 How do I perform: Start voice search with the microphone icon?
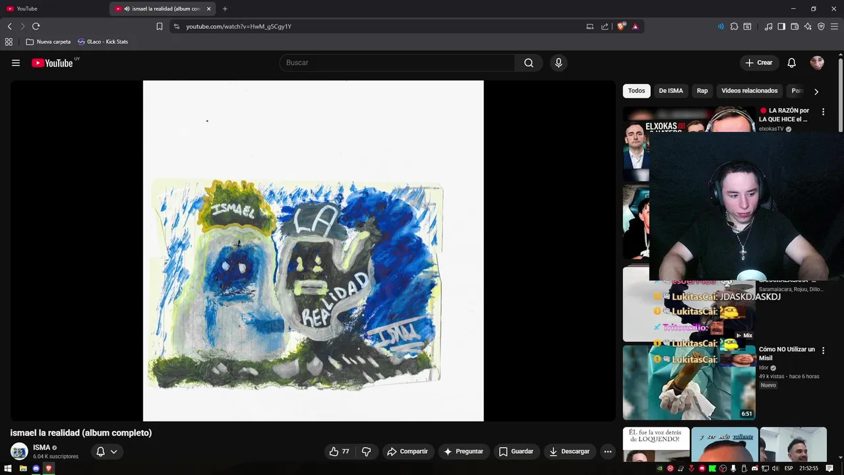[558, 63]
